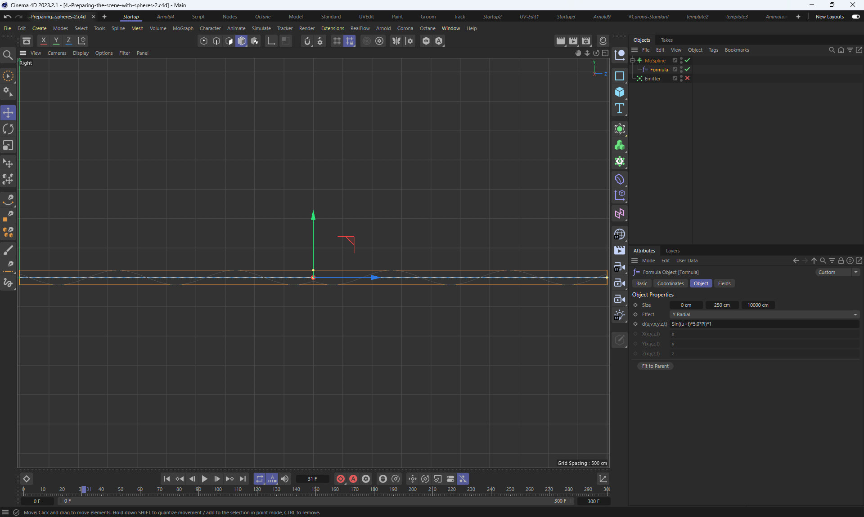The width and height of the screenshot is (864, 517).
Task: Open the Coordinates tab button
Action: click(670, 284)
